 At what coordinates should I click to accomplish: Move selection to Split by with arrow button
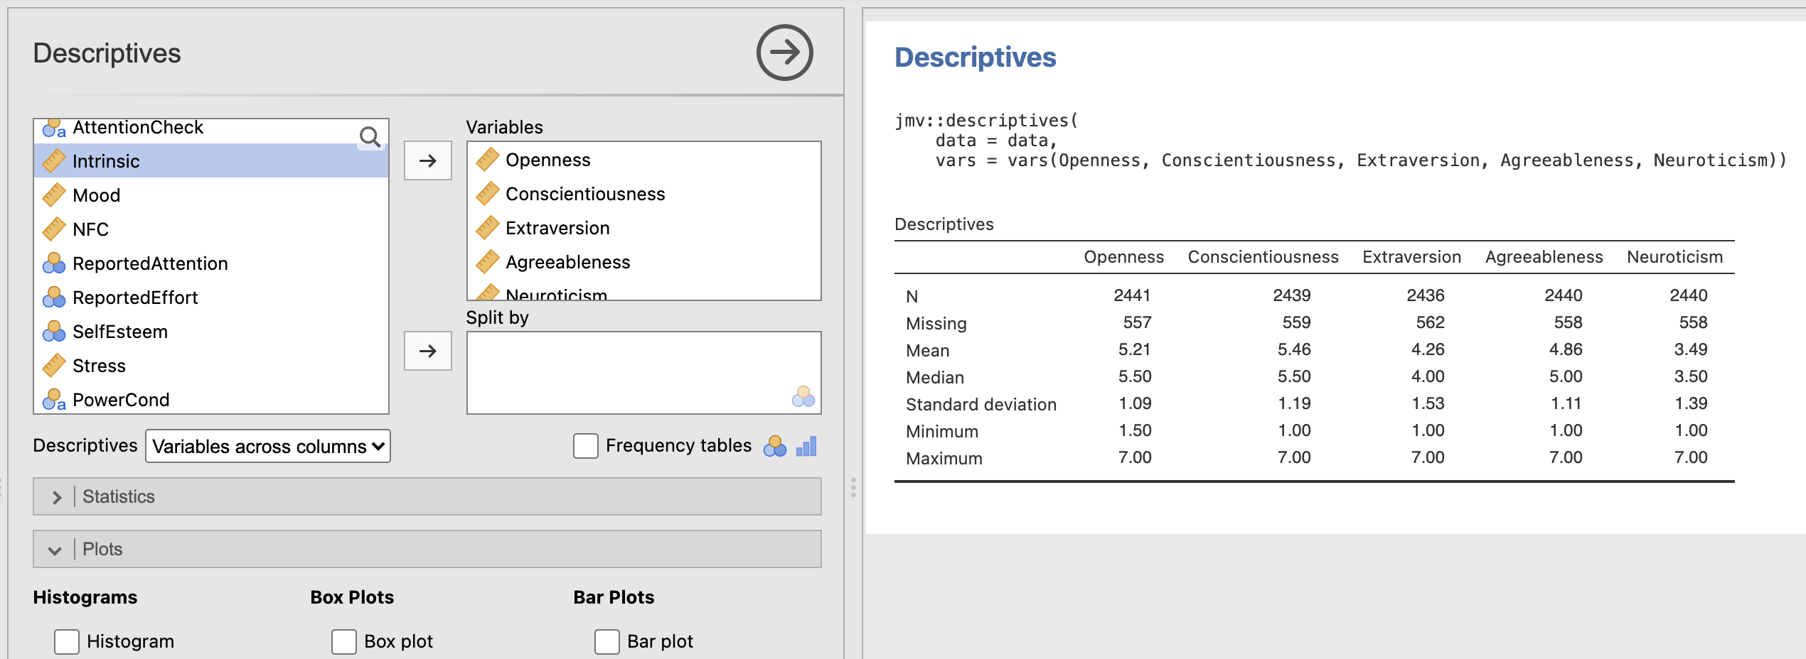(428, 351)
